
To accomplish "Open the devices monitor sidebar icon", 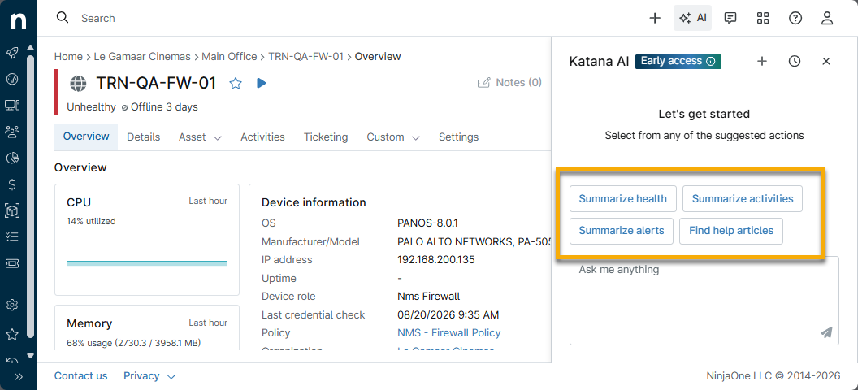I will coord(12,105).
